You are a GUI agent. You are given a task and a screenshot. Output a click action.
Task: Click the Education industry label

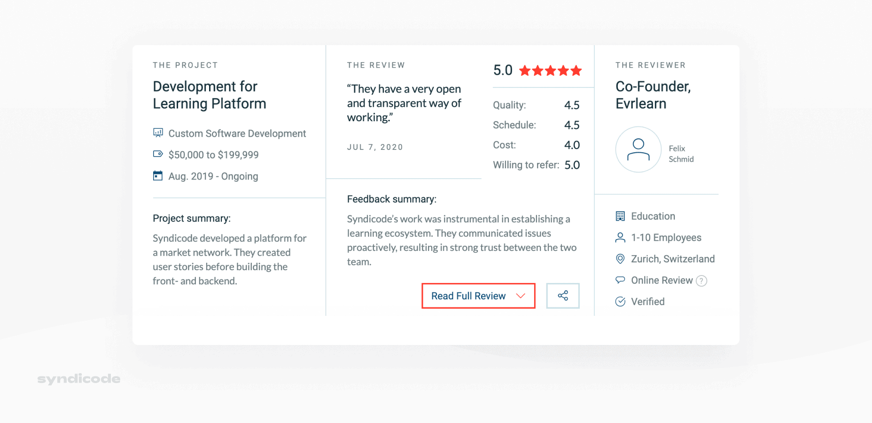(x=653, y=216)
